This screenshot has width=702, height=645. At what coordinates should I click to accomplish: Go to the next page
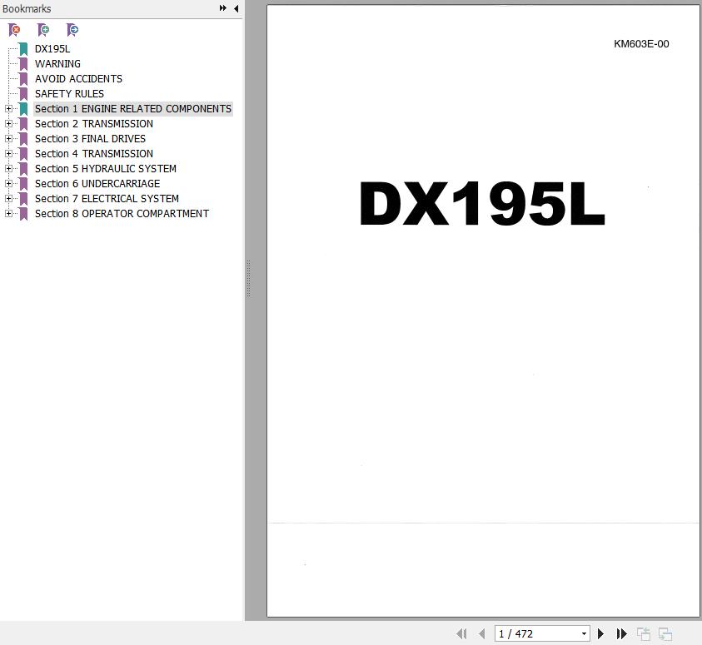[600, 633]
